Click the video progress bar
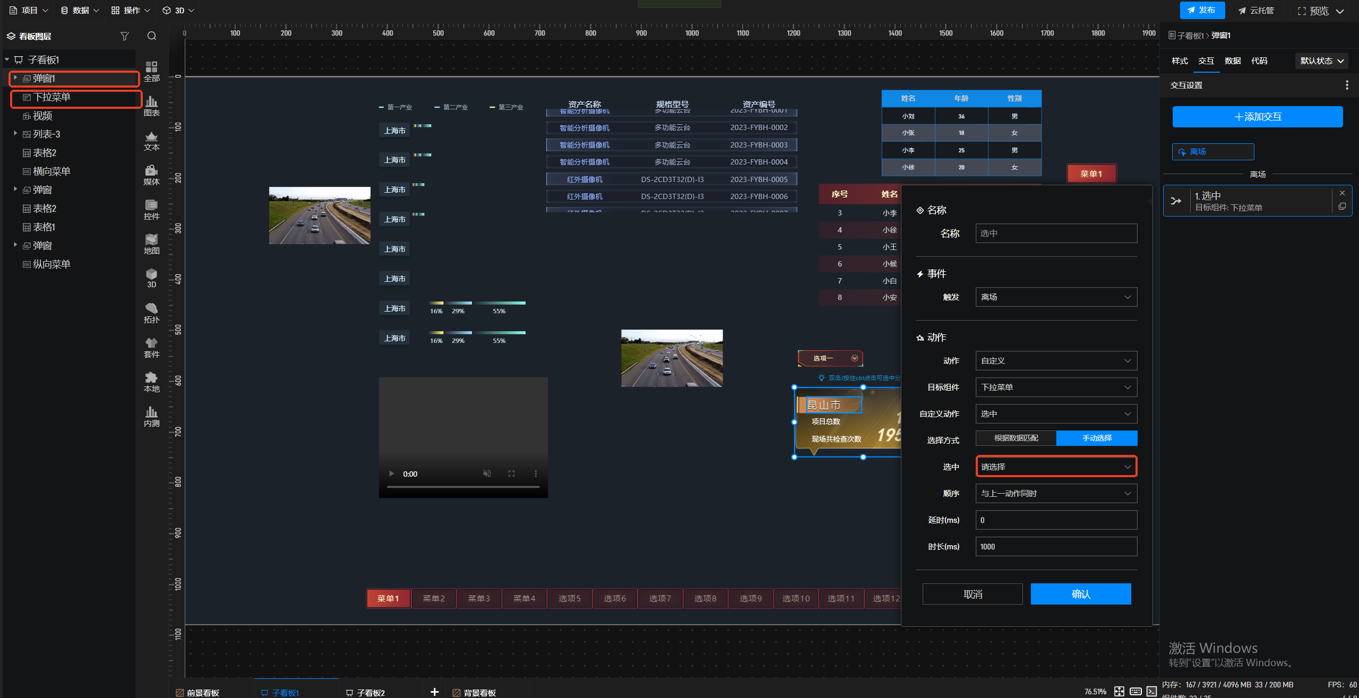 (463, 487)
